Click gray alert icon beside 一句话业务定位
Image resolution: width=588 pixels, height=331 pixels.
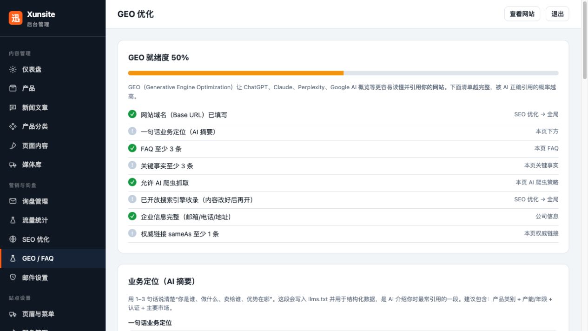[132, 131]
